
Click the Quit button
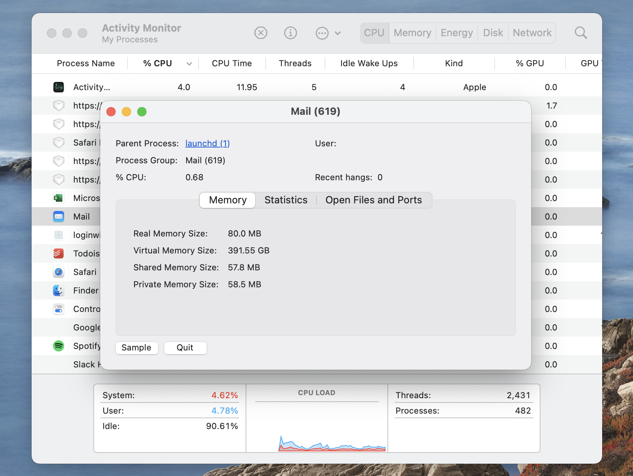click(x=185, y=347)
